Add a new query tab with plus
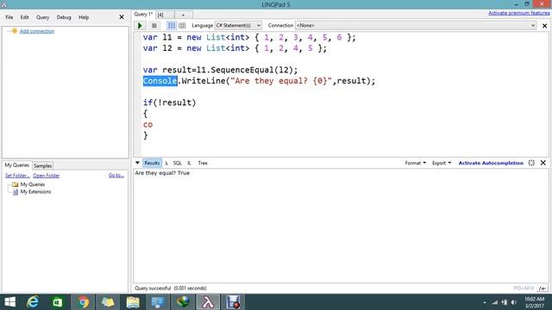Image resolution: width=552 pixels, height=310 pixels. [183, 15]
